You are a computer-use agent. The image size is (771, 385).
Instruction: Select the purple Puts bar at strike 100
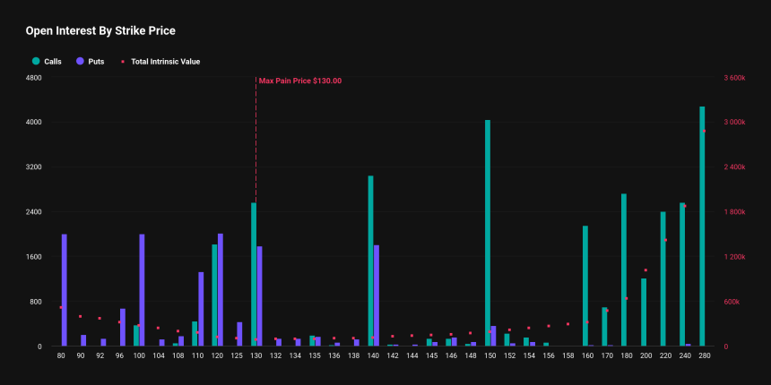(142, 290)
